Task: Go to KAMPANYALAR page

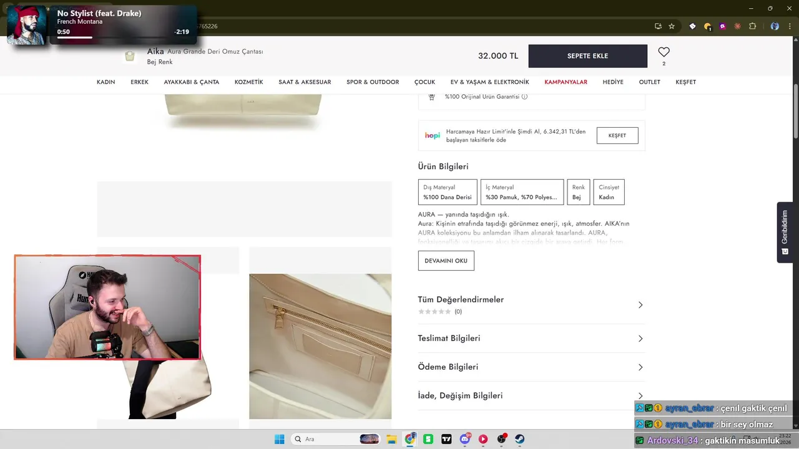Action: [x=566, y=82]
